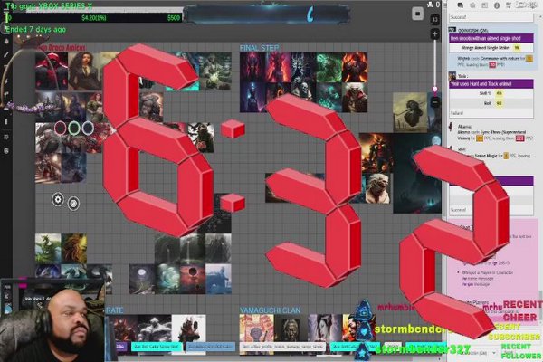This screenshot has height=362, width=543.
Task: Click the GM avatar in chat log
Action: (x=452, y=30)
